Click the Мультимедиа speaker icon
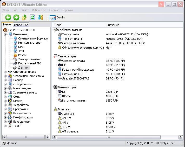 [x=10, y=88]
